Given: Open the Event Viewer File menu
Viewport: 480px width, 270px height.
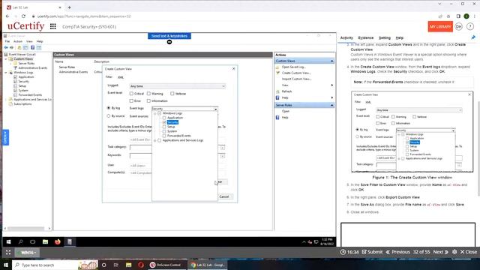Looking at the screenshot, I should [x=7, y=41].
